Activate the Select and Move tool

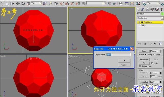pos(18,4)
